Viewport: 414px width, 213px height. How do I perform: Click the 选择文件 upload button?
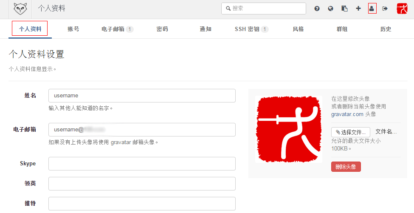click(350, 132)
